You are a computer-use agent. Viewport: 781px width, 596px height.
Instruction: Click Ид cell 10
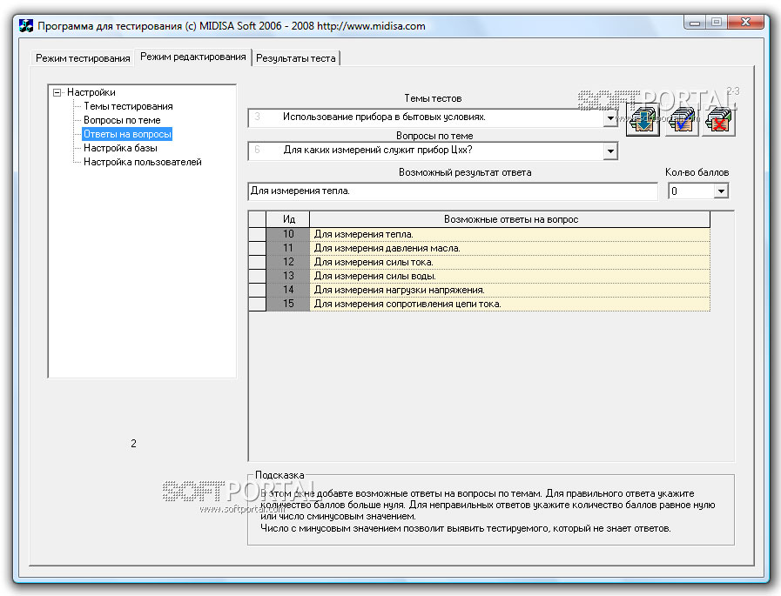288,235
